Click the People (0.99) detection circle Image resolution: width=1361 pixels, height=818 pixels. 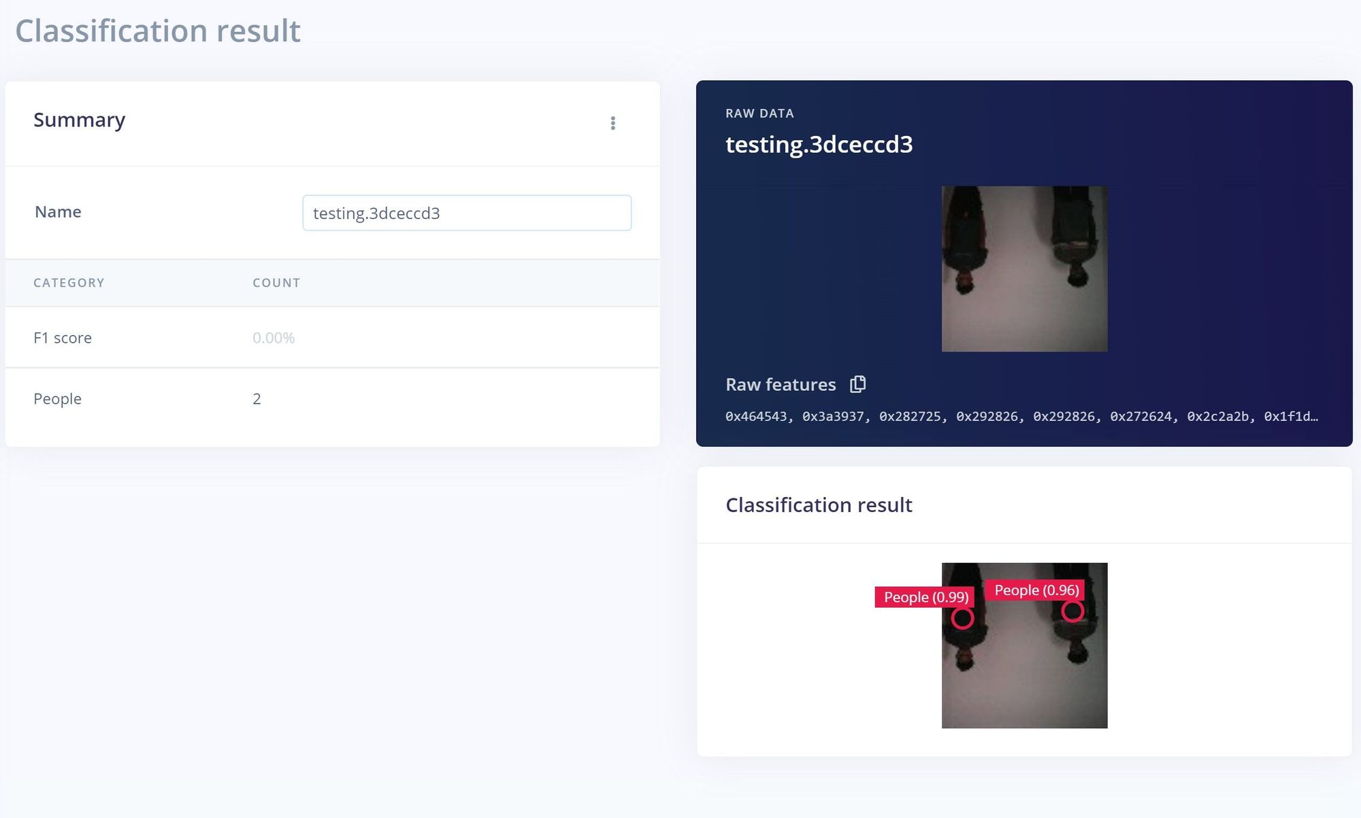962,618
